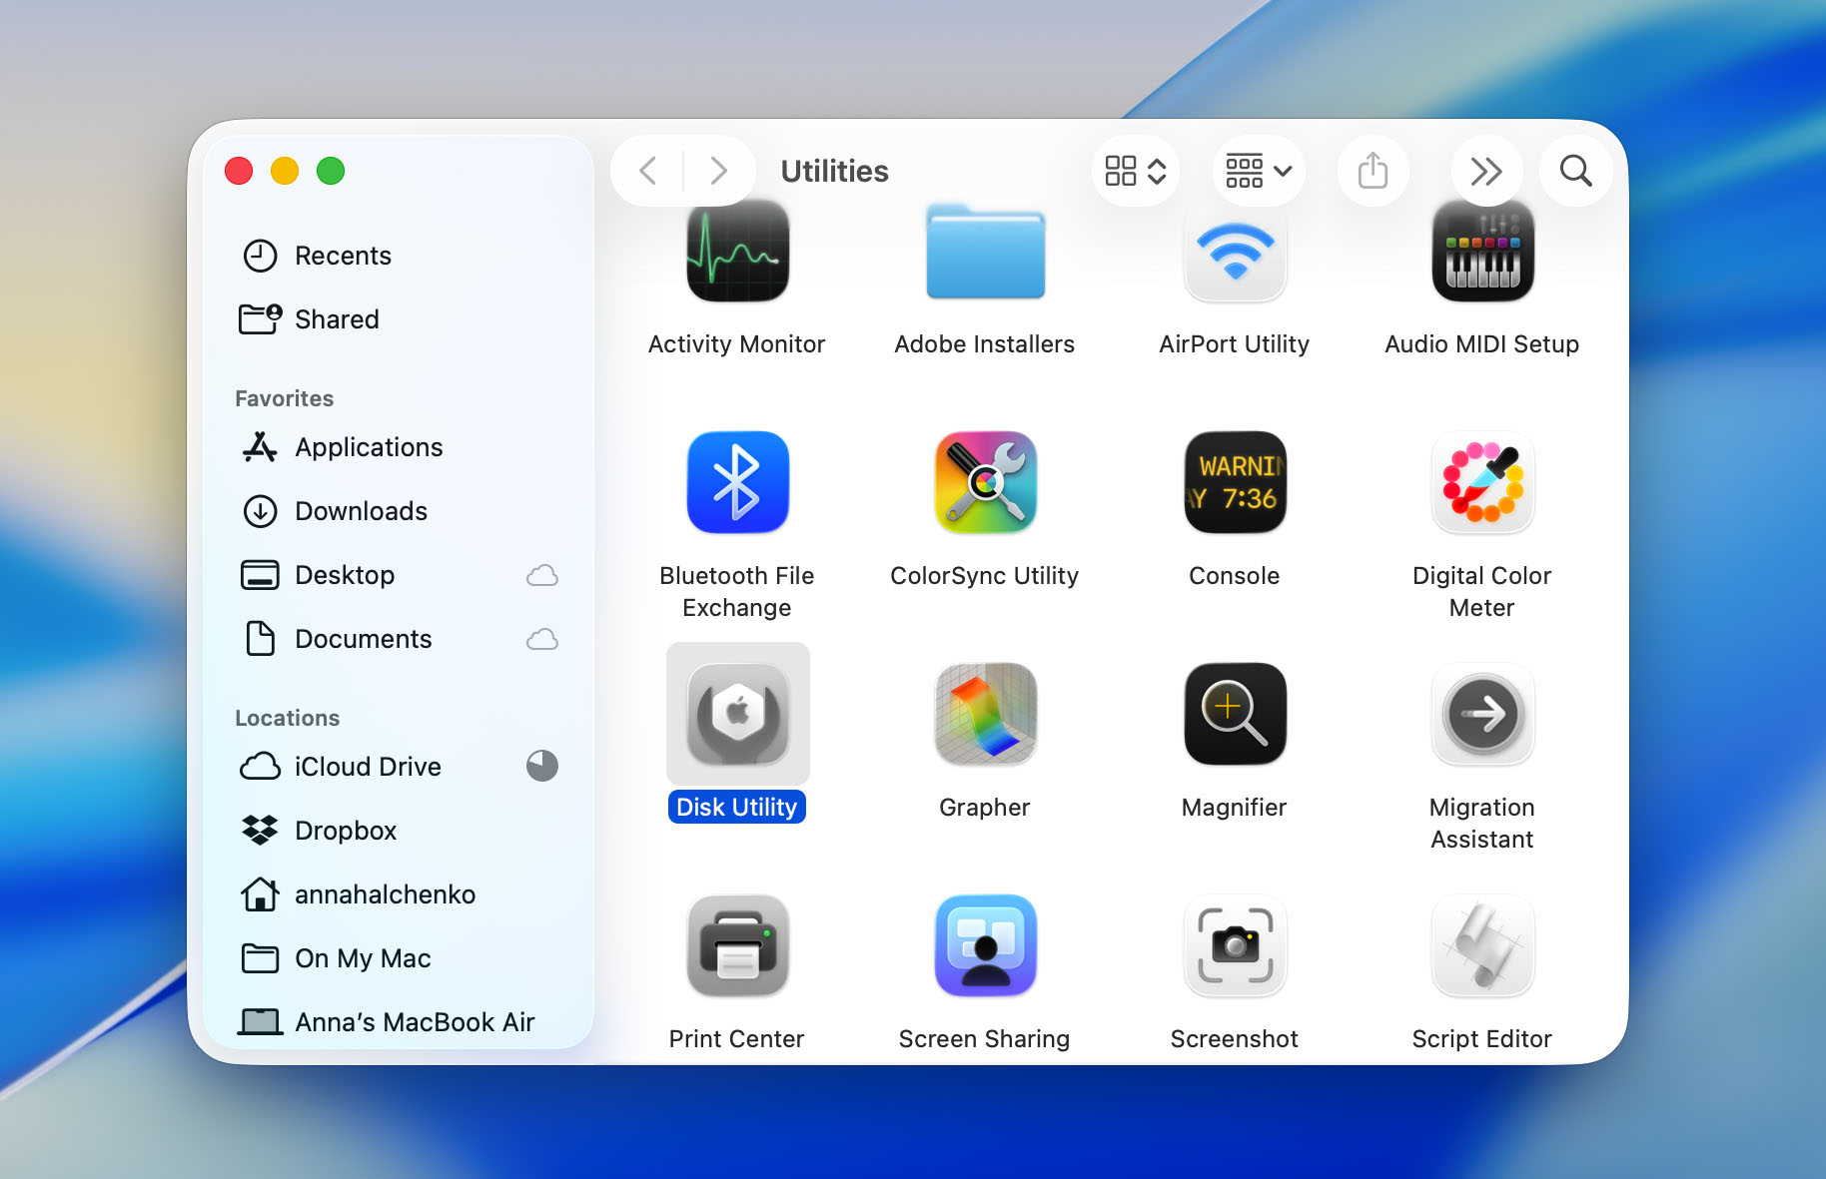This screenshot has height=1179, width=1826.
Task: Select the Audio MIDI Setup icon
Action: (1482, 253)
